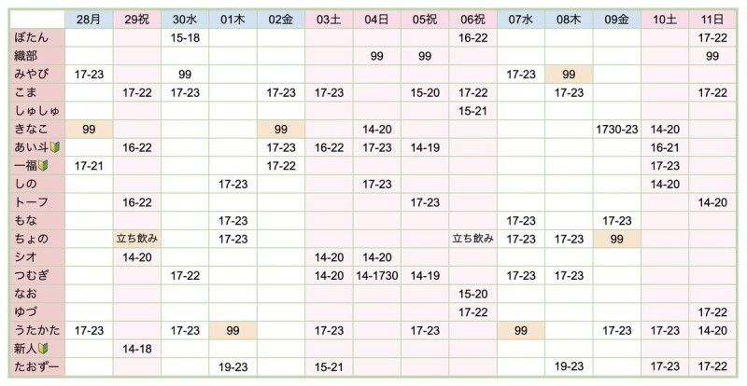Screen dimensions: 747x386
Task: Click beginner mark icon beside 新人
Action: [43, 349]
